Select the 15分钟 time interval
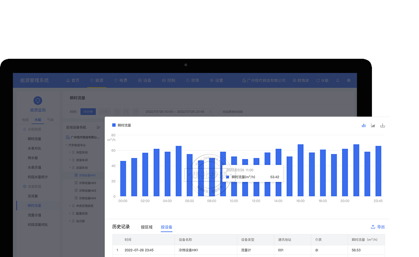The image size is (419, 257). pyautogui.click(x=88, y=112)
